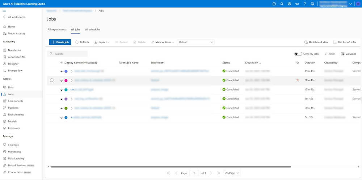Toggle eye for the 28m 46s job
Image resolution: width=362 pixels, height=180 pixels.
coord(62,81)
